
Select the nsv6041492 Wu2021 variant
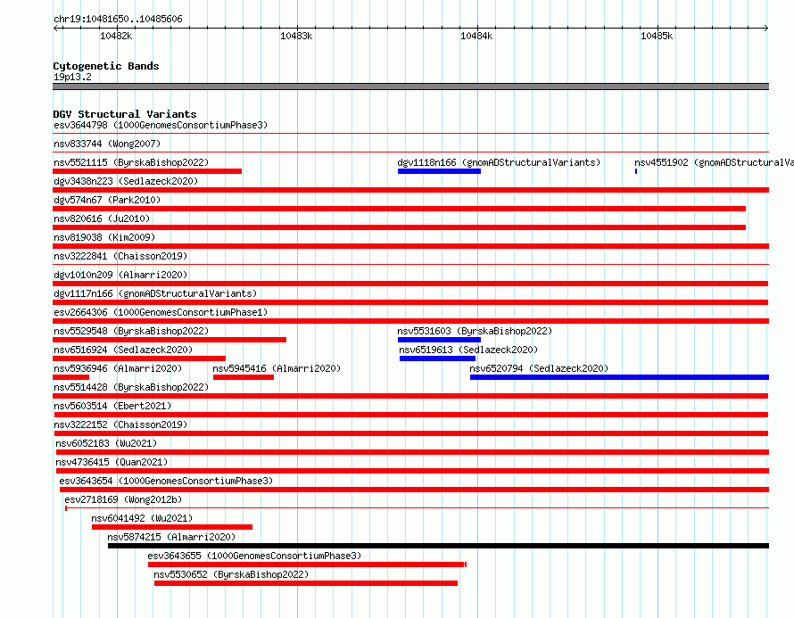coord(142,518)
